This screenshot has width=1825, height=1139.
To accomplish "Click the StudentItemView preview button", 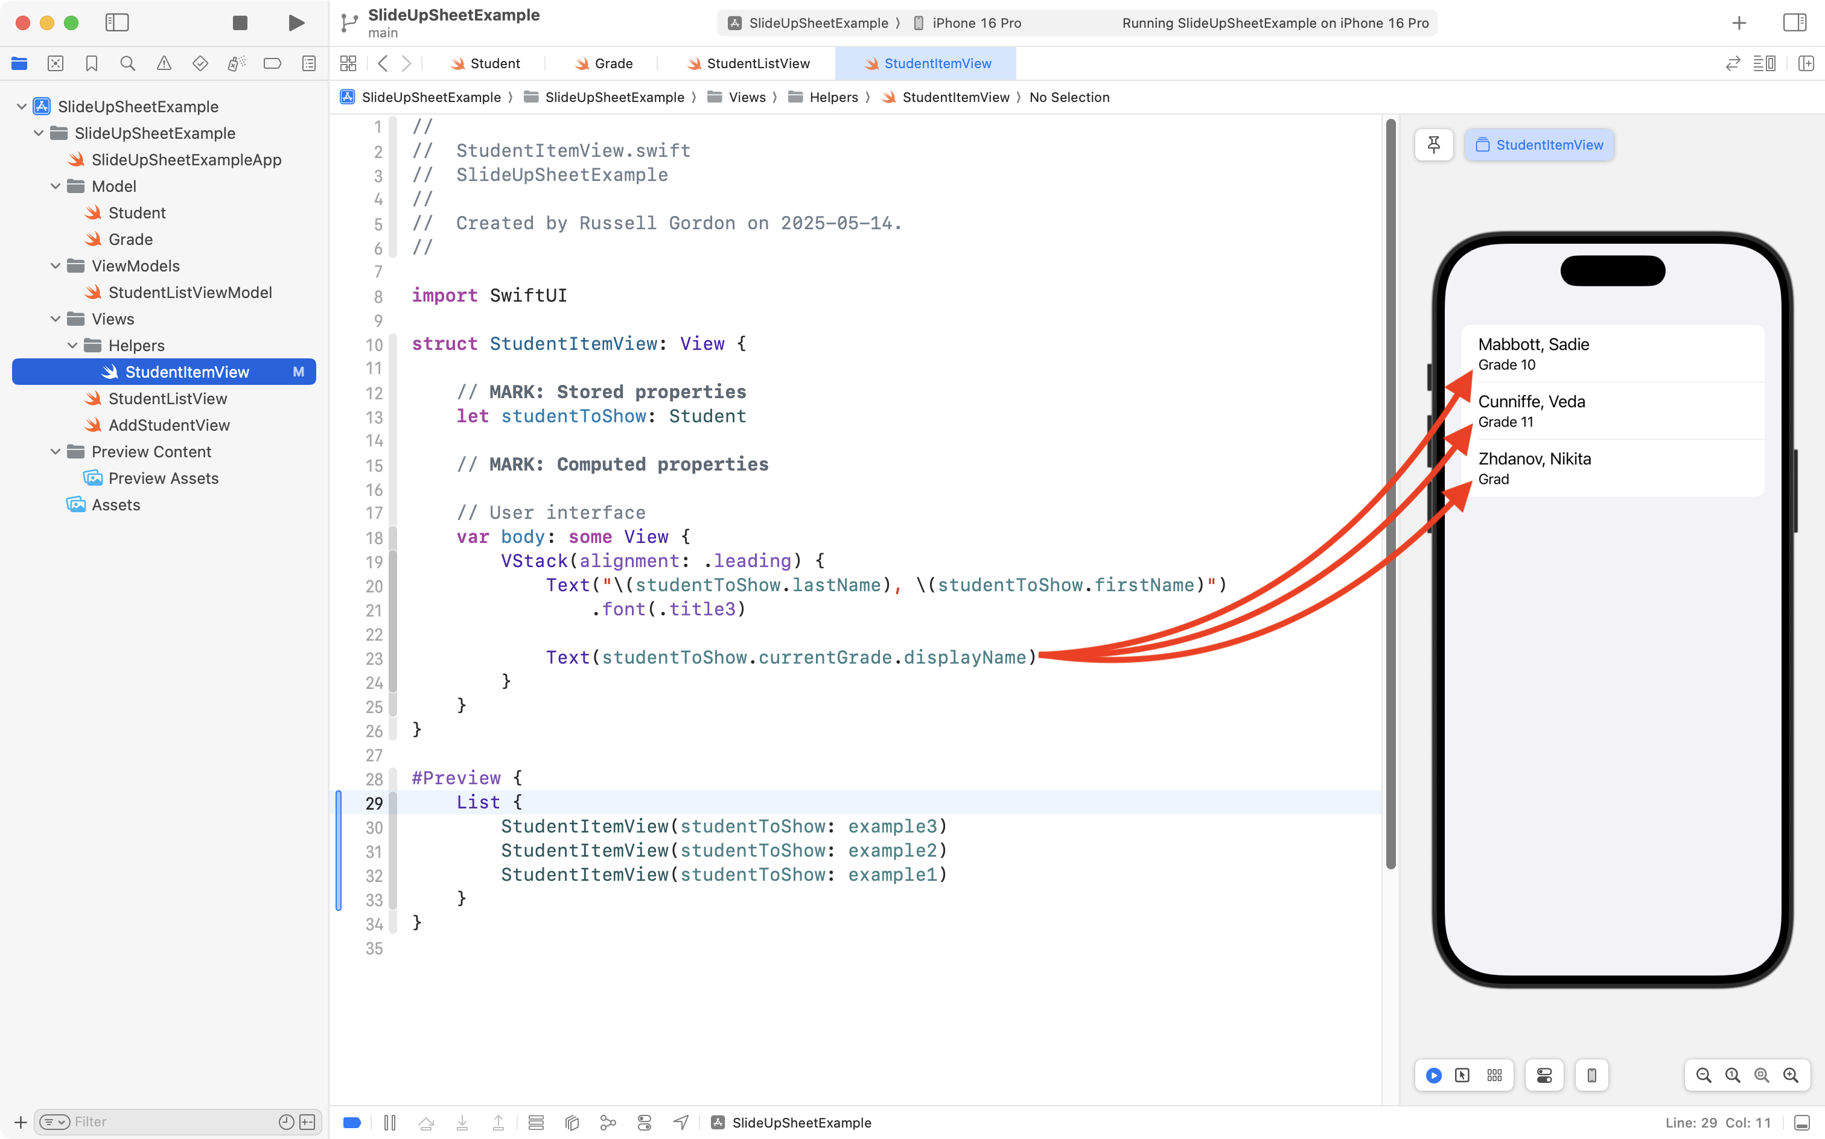I will click(1539, 145).
